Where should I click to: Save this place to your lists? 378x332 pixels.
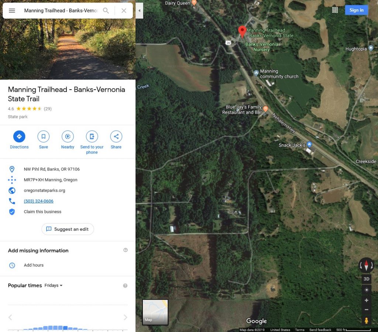(x=44, y=140)
